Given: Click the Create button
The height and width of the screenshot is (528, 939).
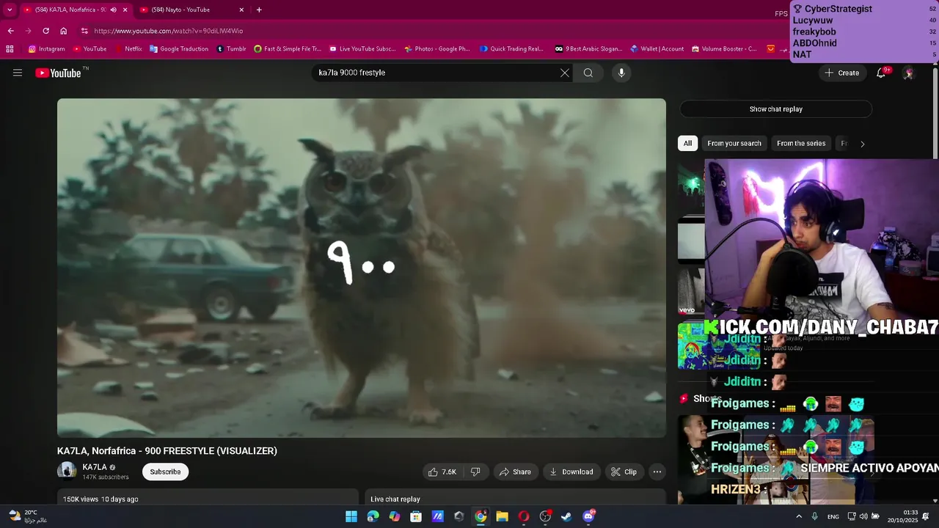Looking at the screenshot, I should pos(841,73).
